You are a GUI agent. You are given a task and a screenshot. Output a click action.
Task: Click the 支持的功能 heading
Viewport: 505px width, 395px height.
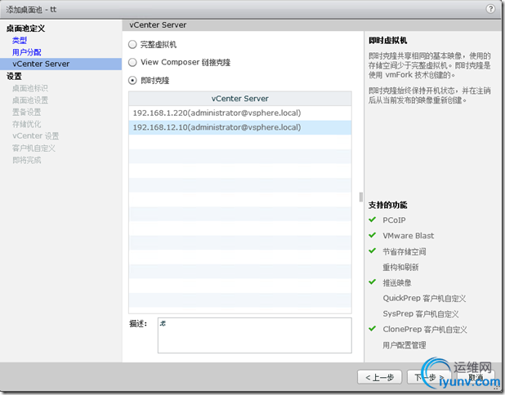pyautogui.click(x=388, y=205)
